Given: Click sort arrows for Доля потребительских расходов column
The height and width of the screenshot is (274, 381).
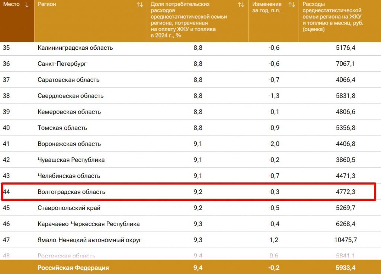Looking at the screenshot, I should click(241, 4).
